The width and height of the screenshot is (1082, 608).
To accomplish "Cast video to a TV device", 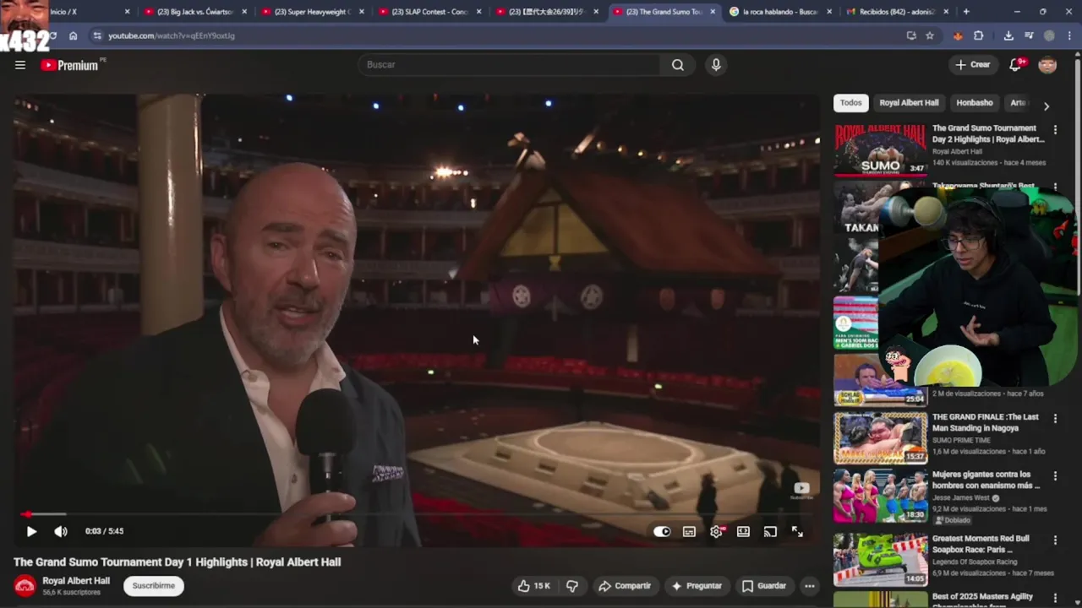I will coord(770,531).
